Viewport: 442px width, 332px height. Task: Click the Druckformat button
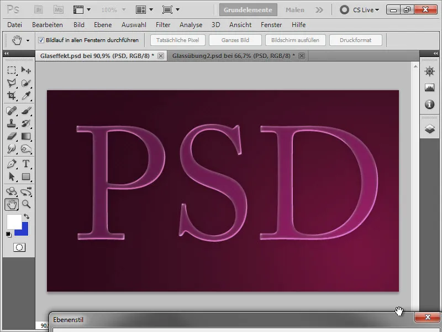pyautogui.click(x=356, y=40)
